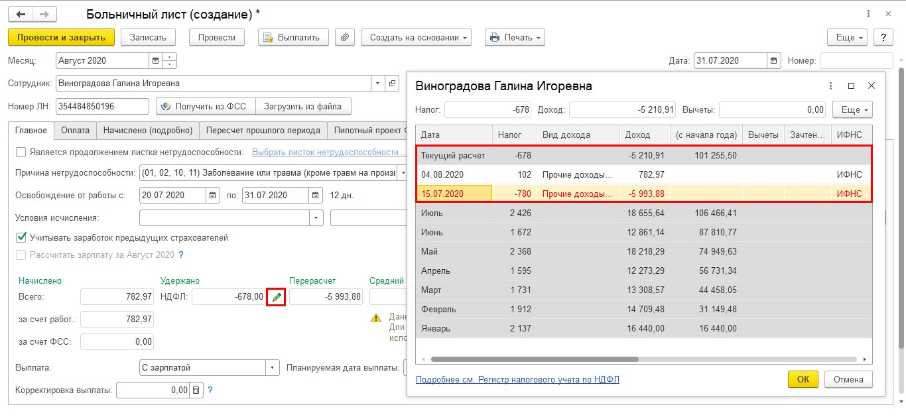The height and width of the screenshot is (417, 906).
Task: Select the Январь row in the table
Action: (x=644, y=328)
